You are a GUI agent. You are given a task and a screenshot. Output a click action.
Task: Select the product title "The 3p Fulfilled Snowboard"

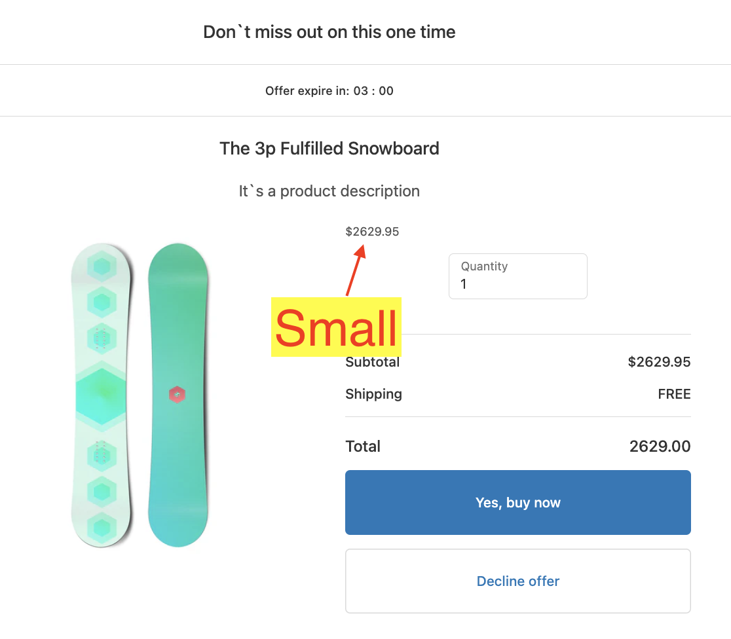click(329, 149)
